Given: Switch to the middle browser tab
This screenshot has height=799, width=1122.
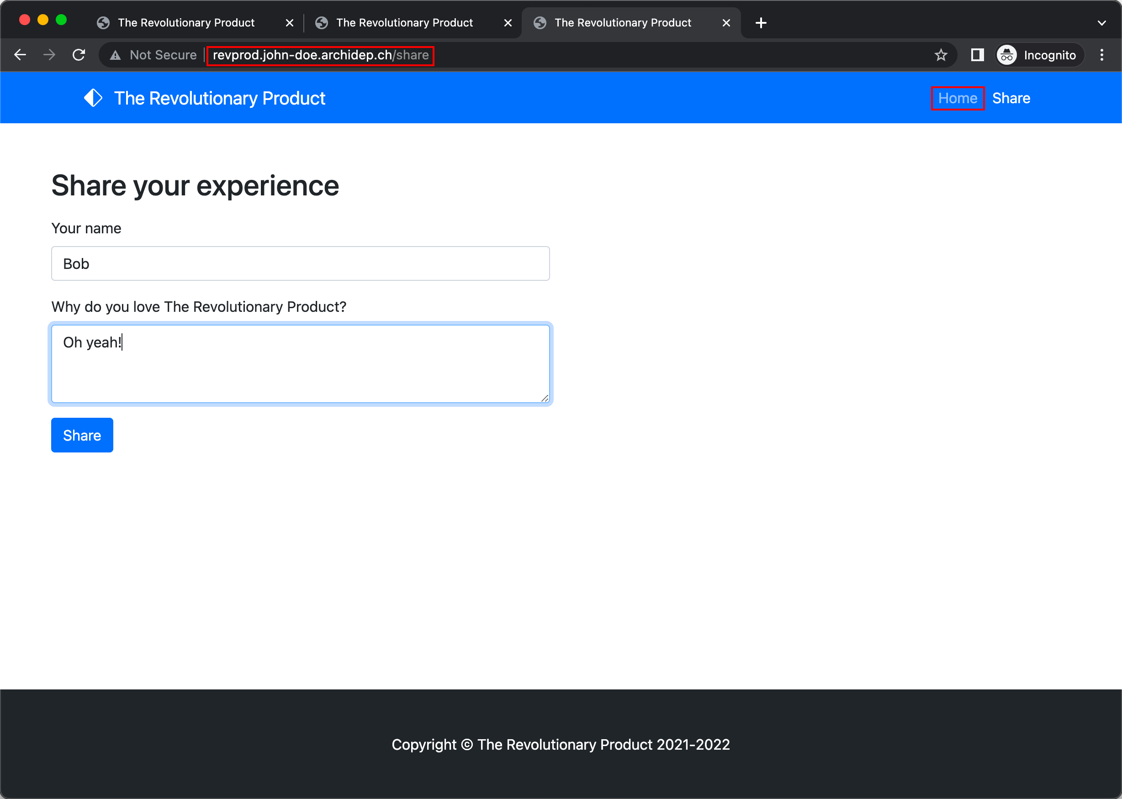Looking at the screenshot, I should (x=404, y=22).
